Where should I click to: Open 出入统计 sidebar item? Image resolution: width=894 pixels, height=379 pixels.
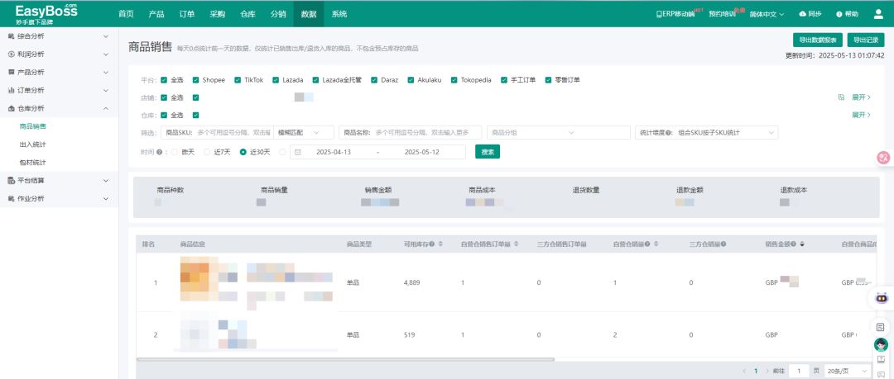(x=33, y=144)
